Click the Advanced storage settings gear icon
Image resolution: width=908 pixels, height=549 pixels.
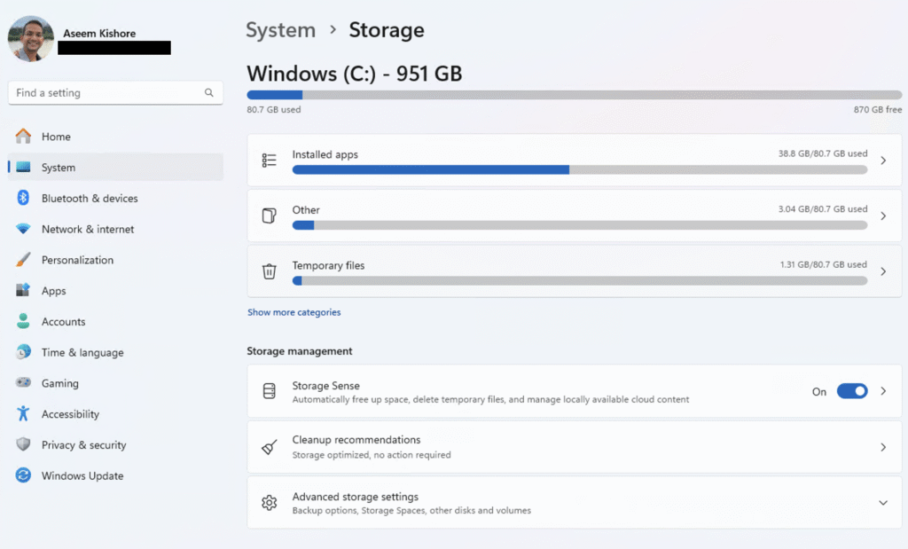pos(270,502)
